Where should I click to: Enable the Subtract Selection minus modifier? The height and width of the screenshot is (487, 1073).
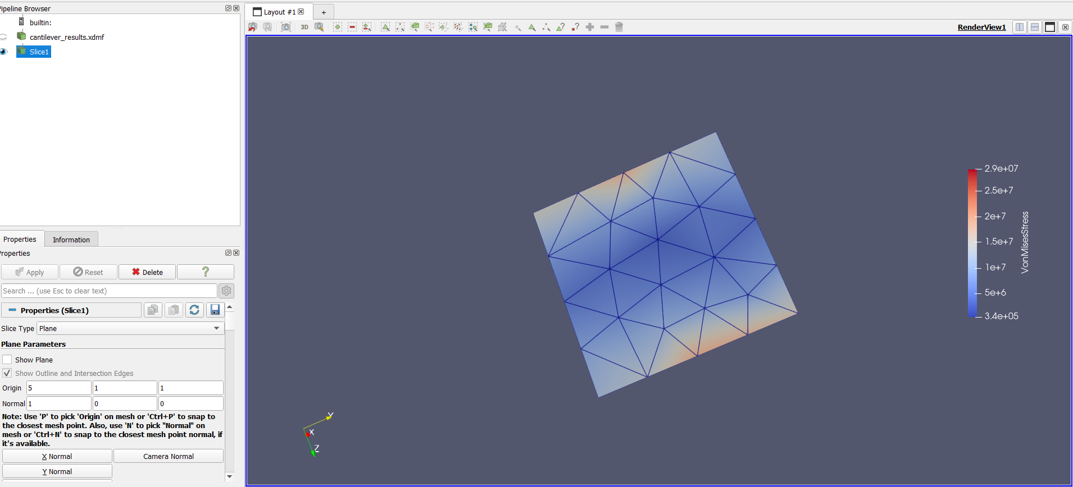[x=352, y=27]
